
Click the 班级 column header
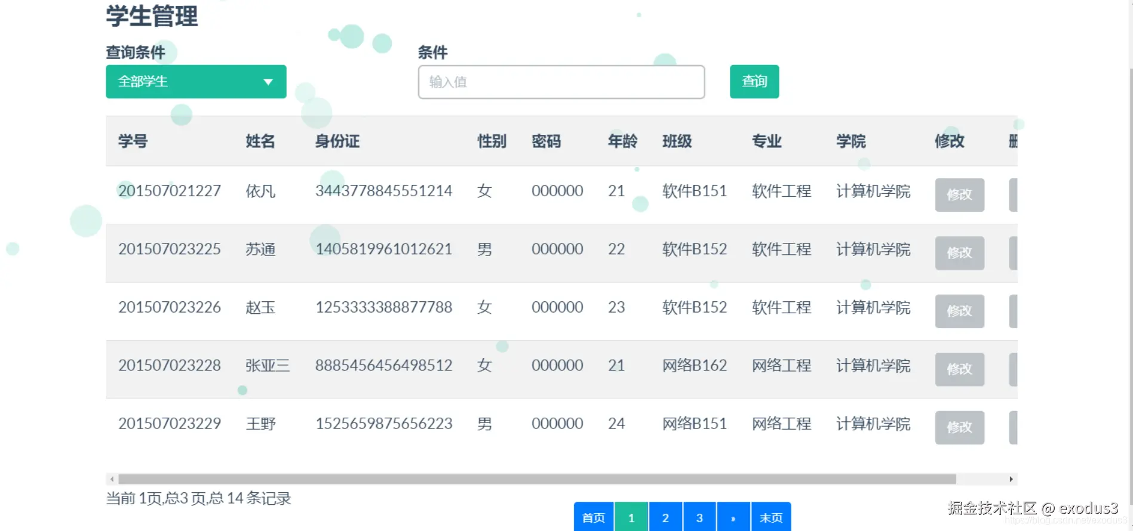coord(677,141)
